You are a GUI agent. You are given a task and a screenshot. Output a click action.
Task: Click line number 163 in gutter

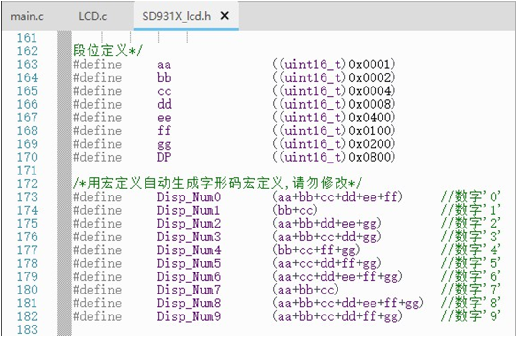(x=27, y=64)
